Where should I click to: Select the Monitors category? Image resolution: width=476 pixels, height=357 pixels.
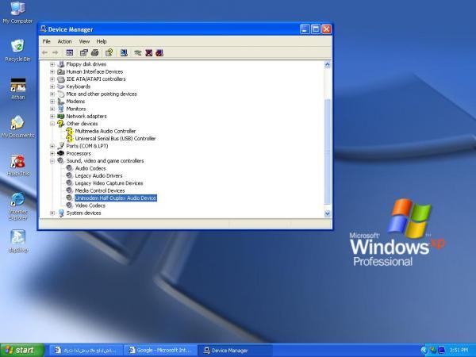coord(76,109)
